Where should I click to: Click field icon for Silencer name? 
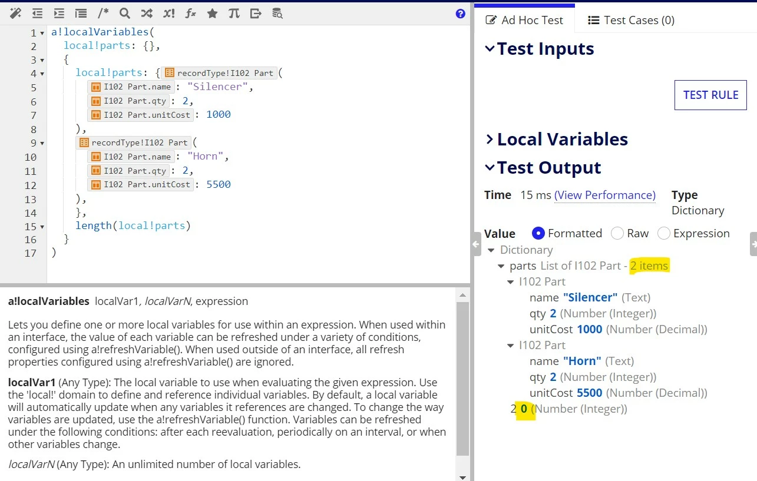(95, 87)
